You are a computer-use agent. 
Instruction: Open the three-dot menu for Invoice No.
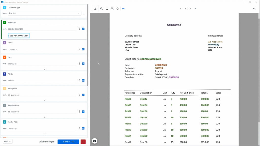pos(79,29)
